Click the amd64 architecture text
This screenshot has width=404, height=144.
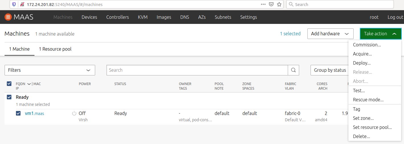tap(321, 120)
